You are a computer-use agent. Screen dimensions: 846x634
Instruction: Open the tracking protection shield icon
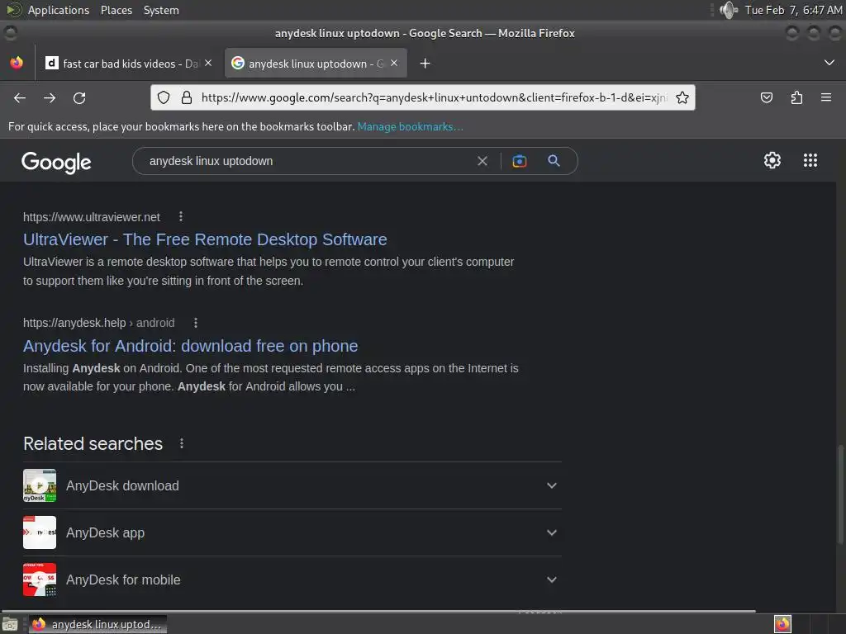tap(164, 97)
